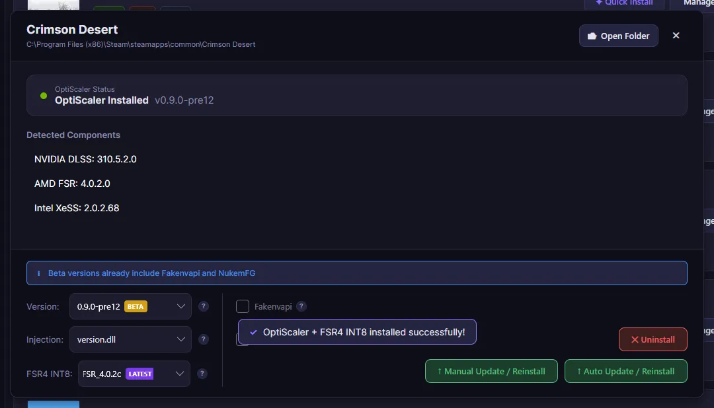Close the Crimson Desert dialog
714x408 pixels.
676,36
